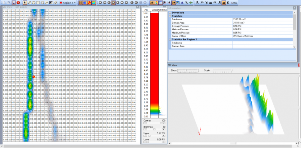Select the hand pan tool
The width and height of the screenshot is (301, 148).
click(42, 3)
